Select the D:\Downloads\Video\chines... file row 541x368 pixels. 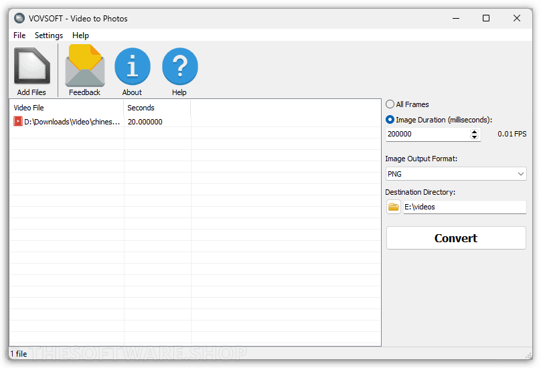[195, 122]
